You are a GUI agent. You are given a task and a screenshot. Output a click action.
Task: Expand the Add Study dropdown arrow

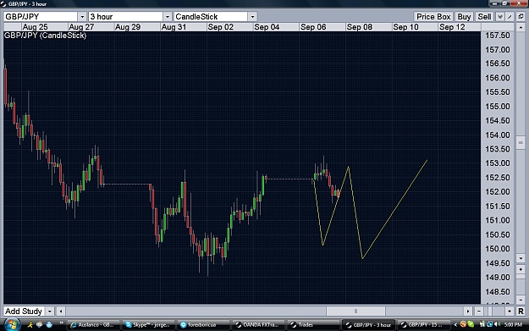click(x=50, y=311)
